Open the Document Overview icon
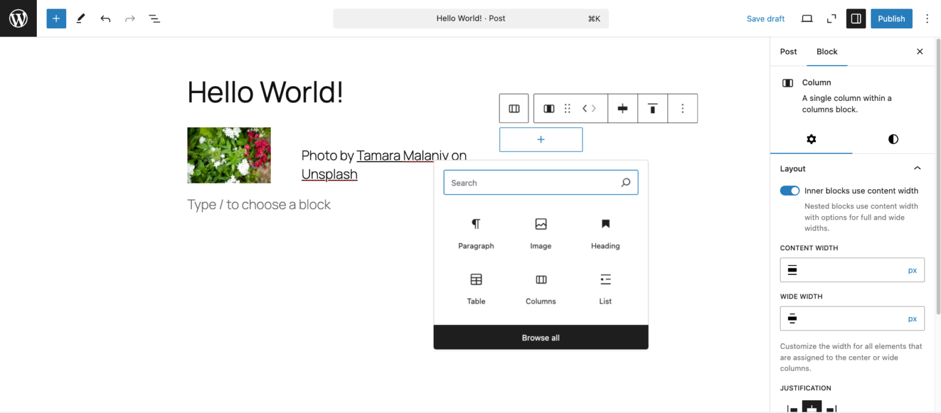This screenshot has width=941, height=413. point(154,18)
